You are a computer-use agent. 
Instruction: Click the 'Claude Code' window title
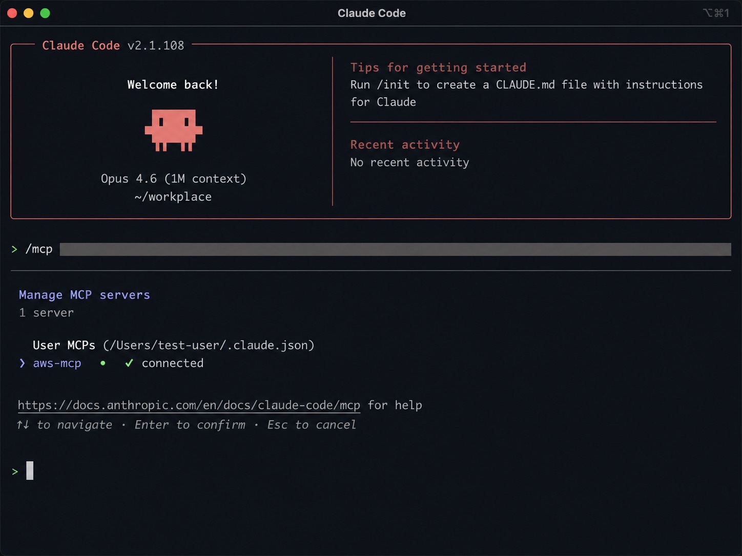372,13
